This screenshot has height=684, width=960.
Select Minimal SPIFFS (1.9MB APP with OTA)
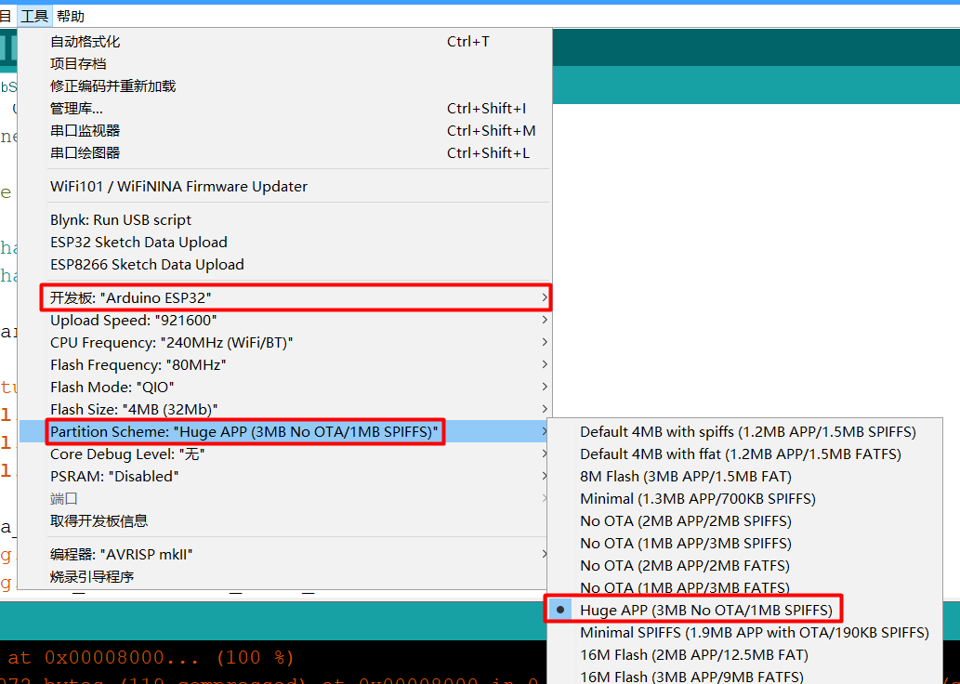pyautogui.click(x=744, y=633)
